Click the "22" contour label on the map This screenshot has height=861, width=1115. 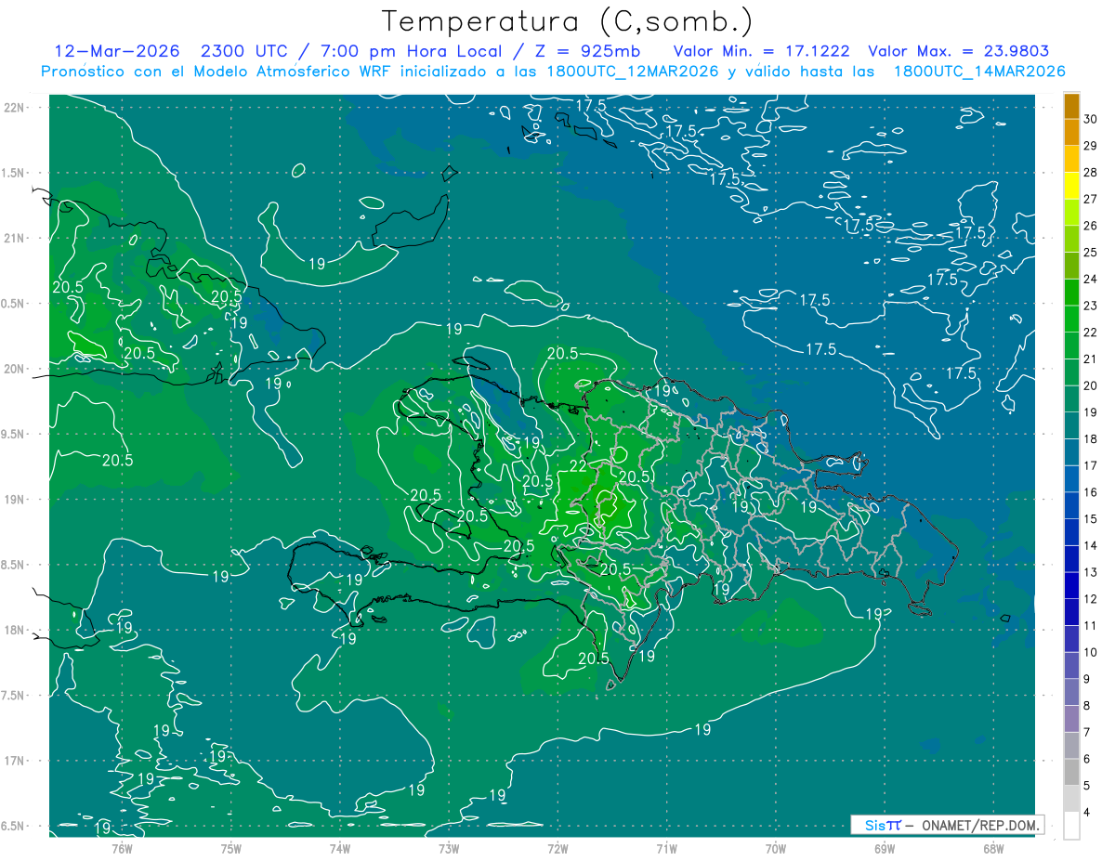[x=578, y=466]
